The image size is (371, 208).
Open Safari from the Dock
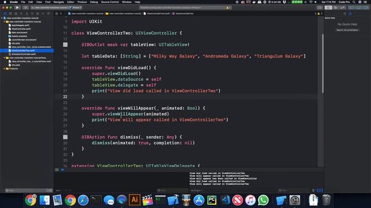pyautogui.click(x=83, y=200)
